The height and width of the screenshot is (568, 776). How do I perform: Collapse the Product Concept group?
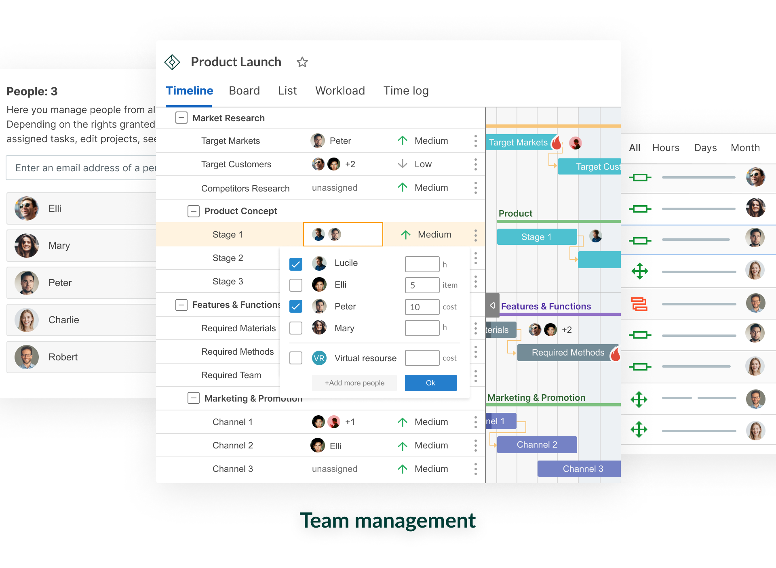pyautogui.click(x=194, y=211)
